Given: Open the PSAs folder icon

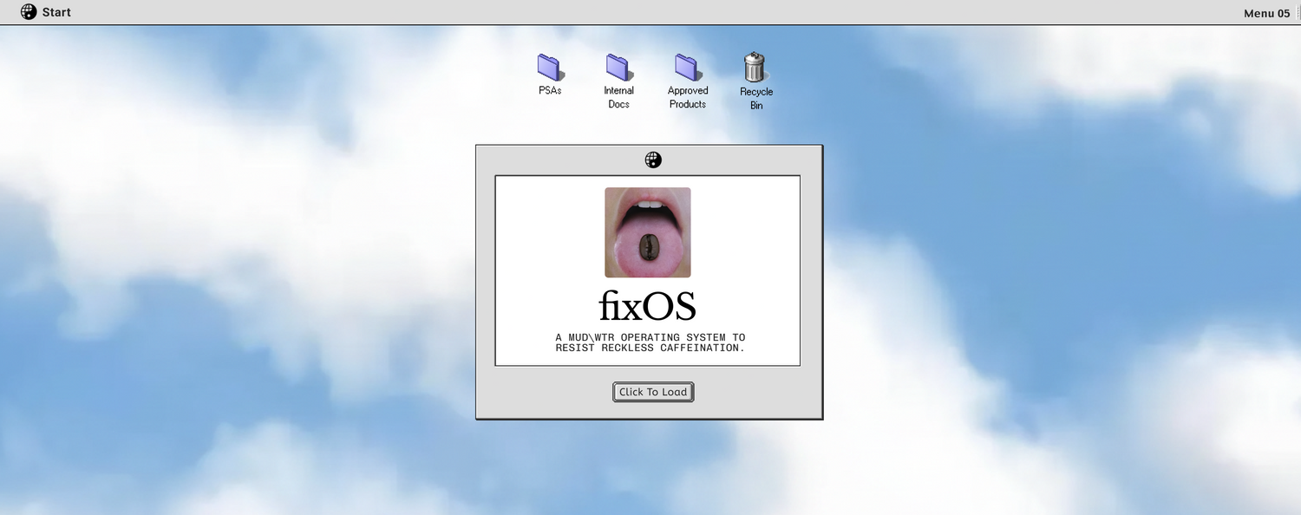Looking at the screenshot, I should [550, 67].
